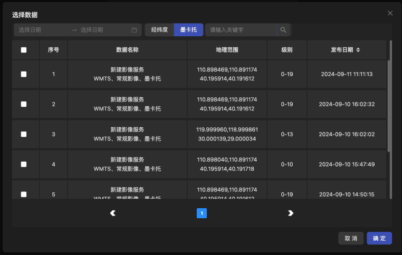Switch to the 墨卡托 tab
The image size is (402, 255).
coord(188,30)
